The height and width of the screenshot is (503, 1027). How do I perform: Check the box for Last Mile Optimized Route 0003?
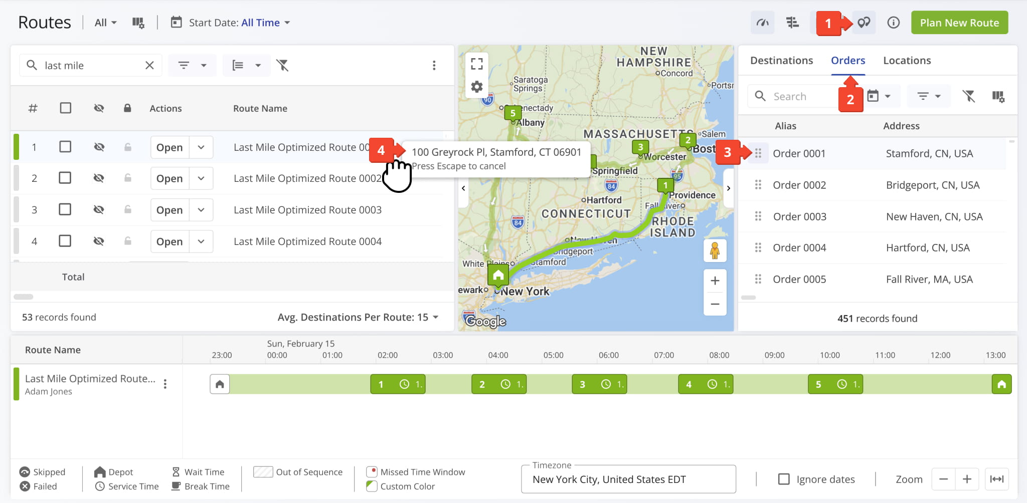pyautogui.click(x=65, y=209)
